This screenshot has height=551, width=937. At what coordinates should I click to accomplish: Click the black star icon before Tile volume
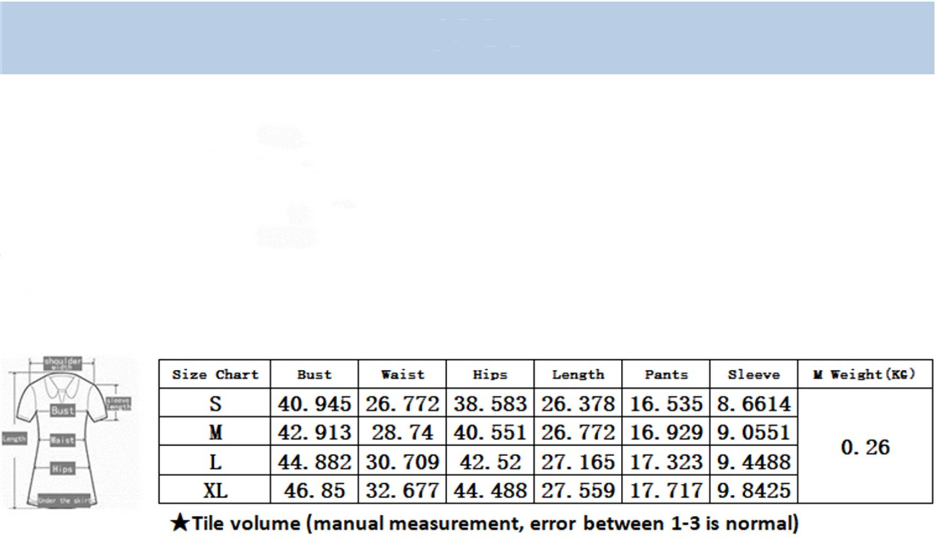tap(180, 522)
